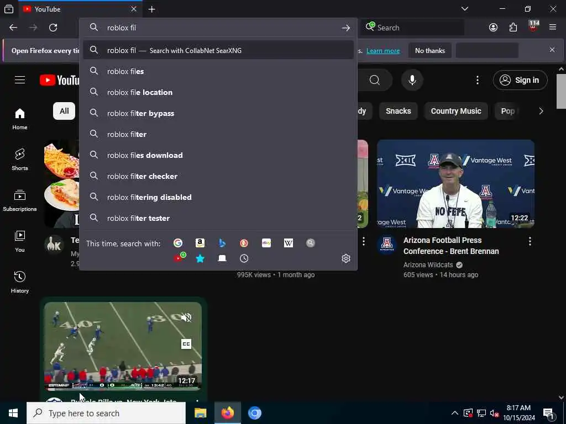Search this time with eBay
This screenshot has width=566, height=424.
[x=266, y=243]
